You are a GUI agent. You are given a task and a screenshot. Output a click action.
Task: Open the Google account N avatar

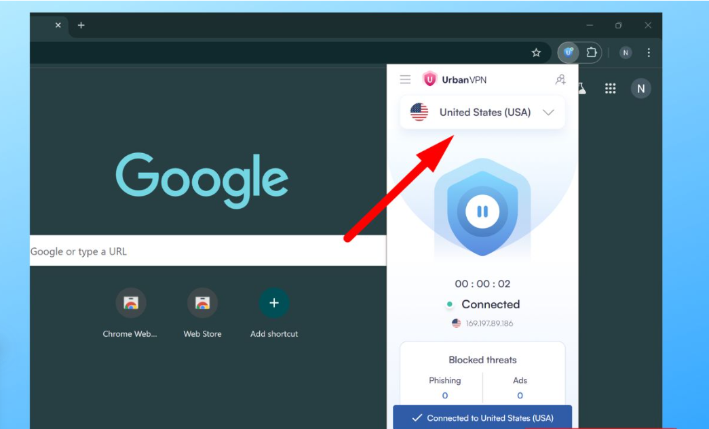640,89
